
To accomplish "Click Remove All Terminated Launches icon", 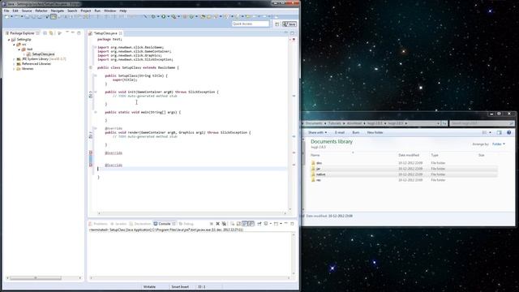I will tap(224, 224).
